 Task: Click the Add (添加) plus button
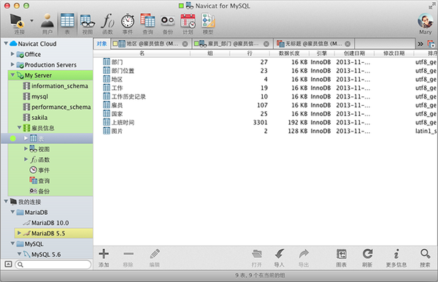tap(104, 258)
